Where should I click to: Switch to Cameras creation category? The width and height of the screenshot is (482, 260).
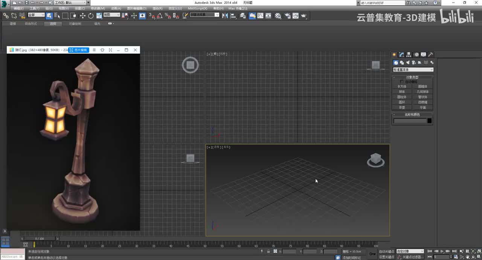(x=414, y=63)
